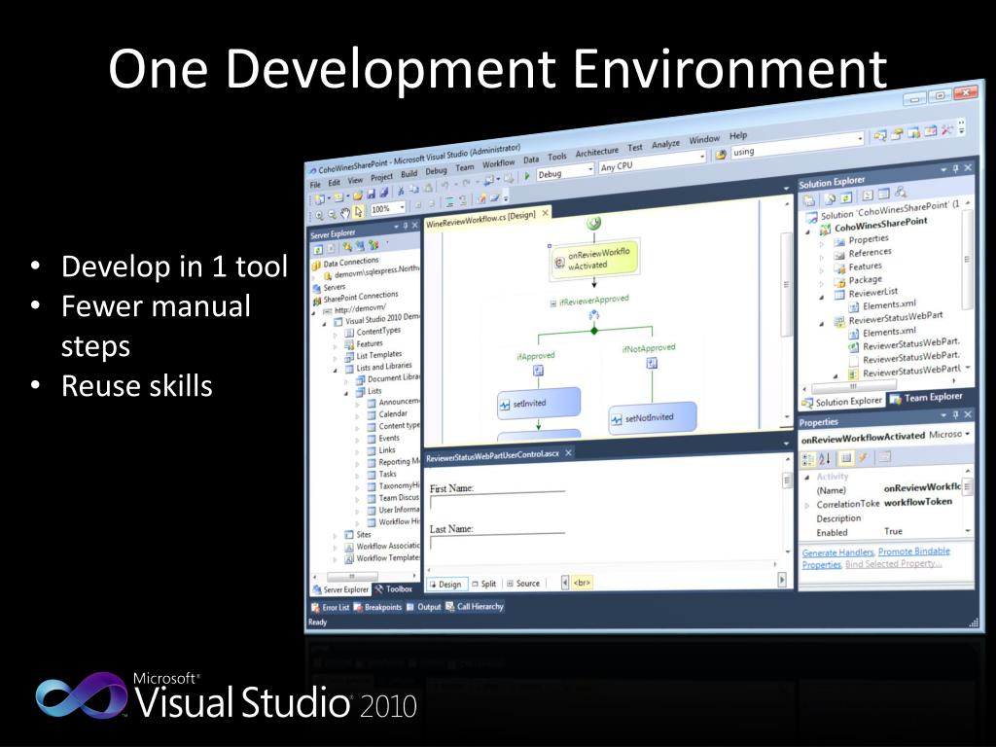Click the onReviewWorkflowActivated activity

pos(594,259)
